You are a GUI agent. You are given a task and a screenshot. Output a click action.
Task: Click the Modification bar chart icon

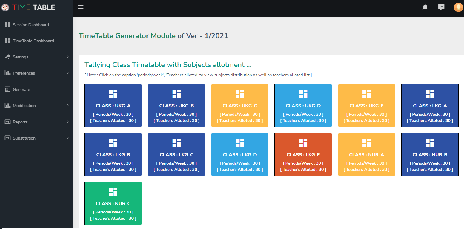click(x=8, y=106)
